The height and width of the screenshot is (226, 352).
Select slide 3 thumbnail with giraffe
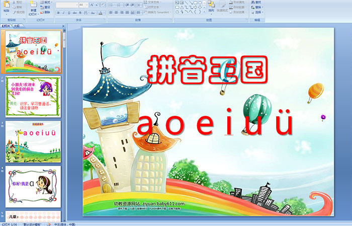coord(33,141)
